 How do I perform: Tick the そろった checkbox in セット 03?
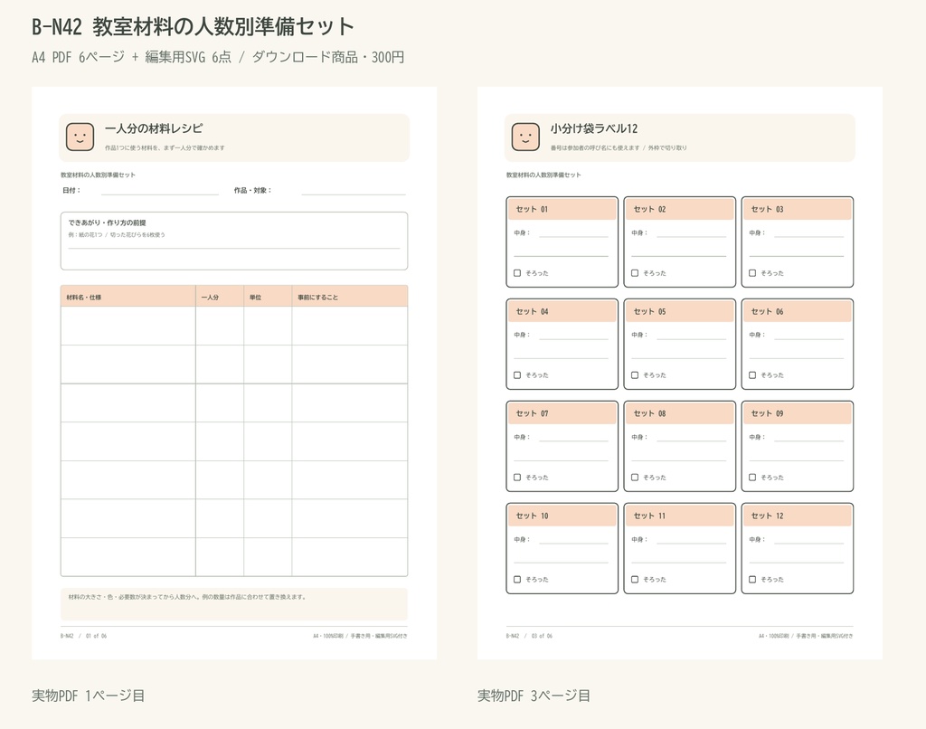pos(752,273)
